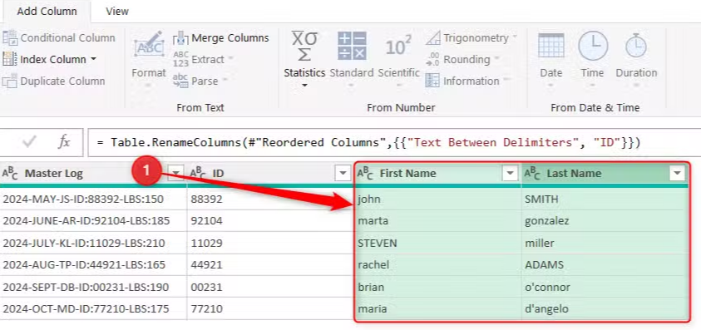
Task: Click the Conditional Column icon
Action: (10, 38)
